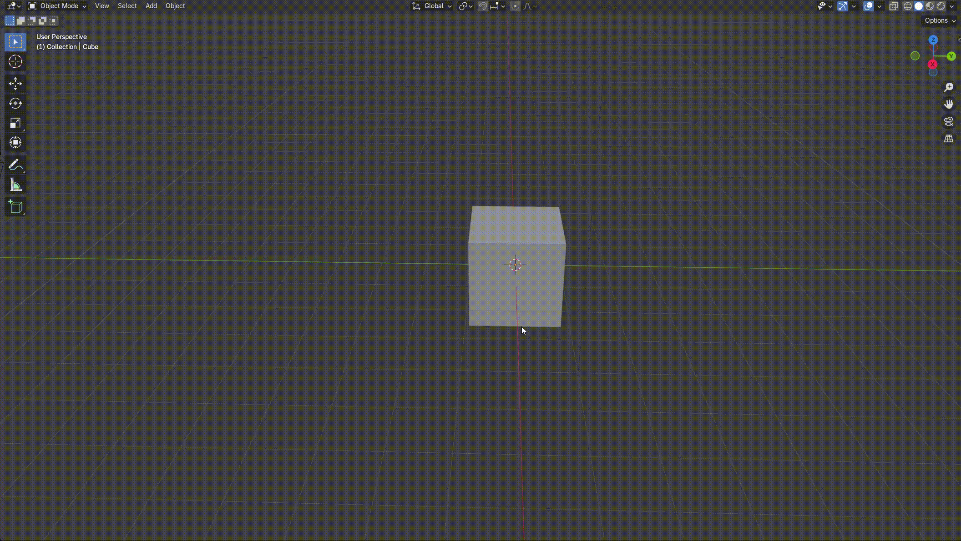Select the Move tool
Screen dimensions: 961x541
pyautogui.click(x=15, y=84)
